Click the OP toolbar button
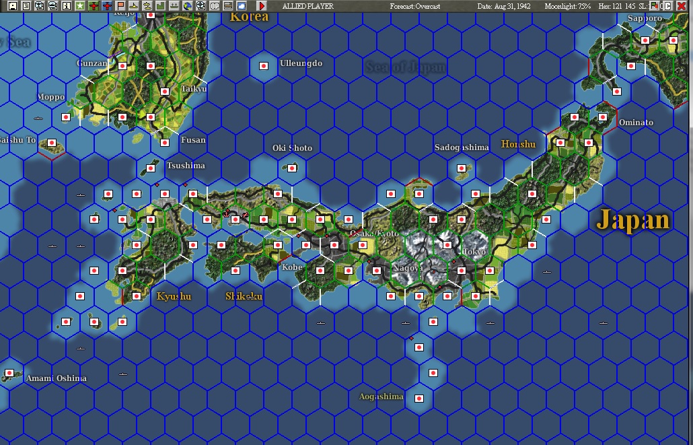Viewport: 693px width, 445px height. click(215, 6)
